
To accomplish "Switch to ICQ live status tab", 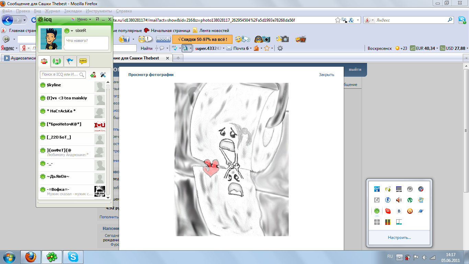I will point(57,61).
